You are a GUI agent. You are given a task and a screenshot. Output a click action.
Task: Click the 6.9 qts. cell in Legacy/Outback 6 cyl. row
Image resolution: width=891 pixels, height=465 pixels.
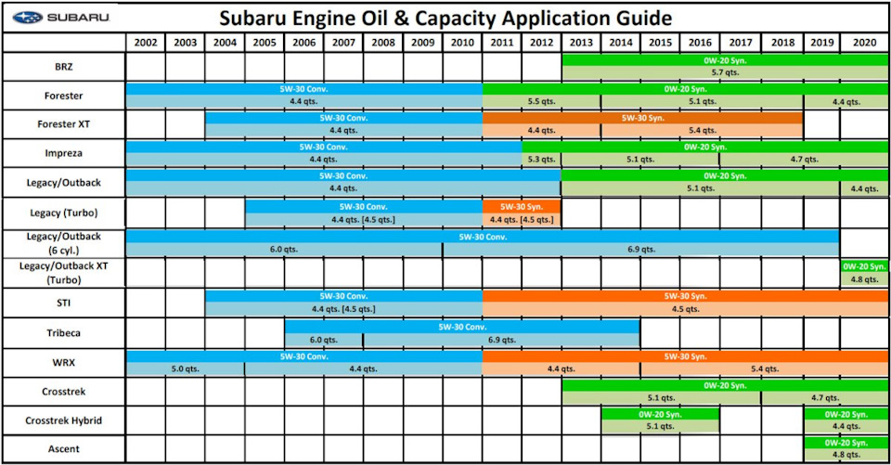pos(641,250)
